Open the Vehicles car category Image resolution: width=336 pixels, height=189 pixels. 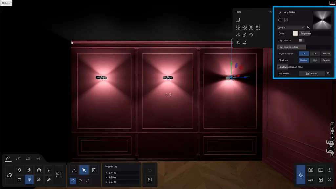click(x=39, y=170)
